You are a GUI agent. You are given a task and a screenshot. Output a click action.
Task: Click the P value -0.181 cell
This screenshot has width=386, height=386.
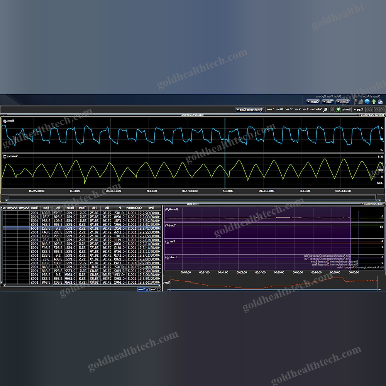[120, 236]
